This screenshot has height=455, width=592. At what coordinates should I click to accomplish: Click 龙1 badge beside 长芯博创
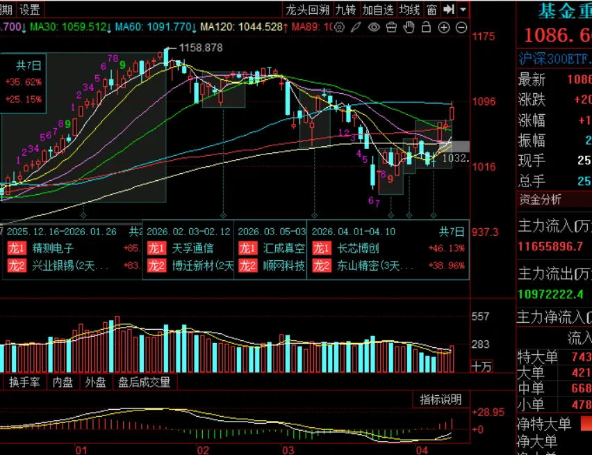[321, 248]
